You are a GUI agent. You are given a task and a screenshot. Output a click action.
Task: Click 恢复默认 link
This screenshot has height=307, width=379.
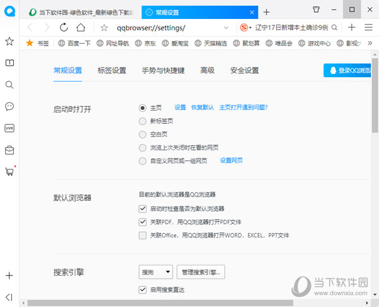click(202, 107)
